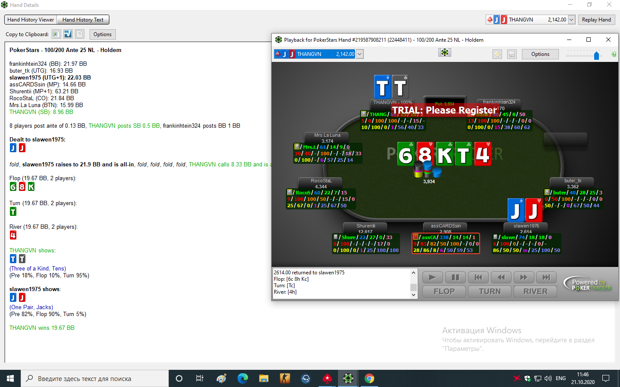Open hand selector dropdown in Hand Details
Viewport: 620px width, 387px height.
coord(571,20)
